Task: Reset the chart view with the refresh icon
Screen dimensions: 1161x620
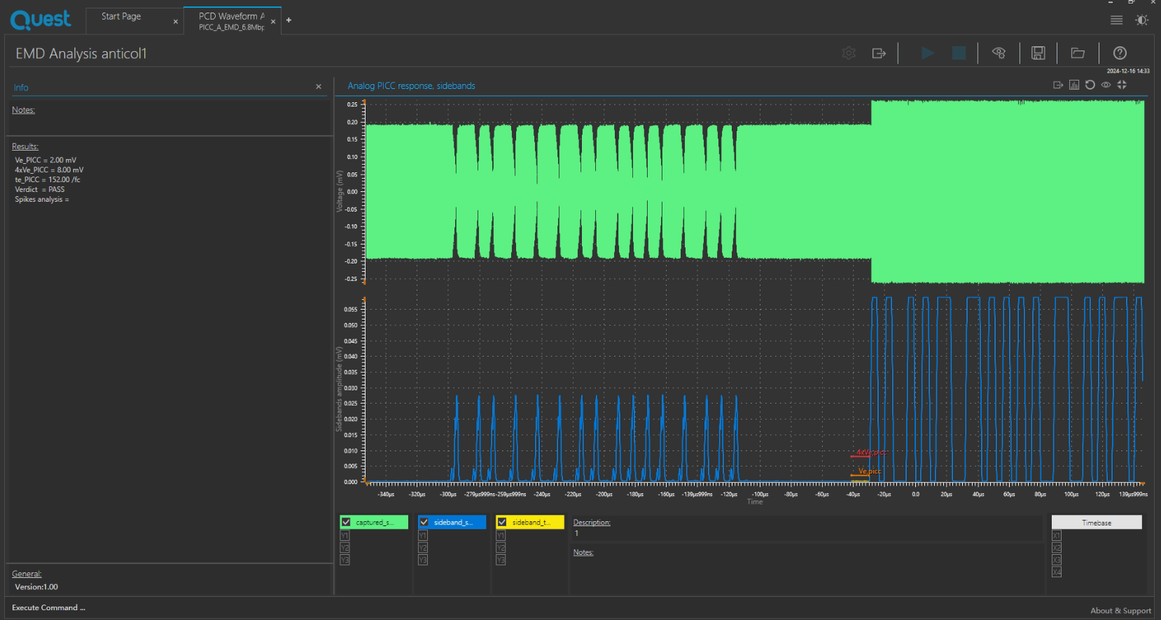Action: click(x=1090, y=85)
